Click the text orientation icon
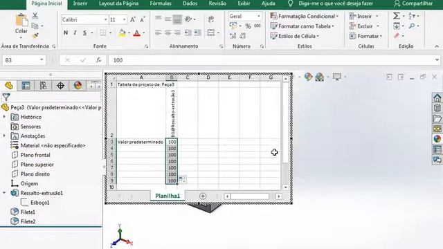 click(188, 19)
